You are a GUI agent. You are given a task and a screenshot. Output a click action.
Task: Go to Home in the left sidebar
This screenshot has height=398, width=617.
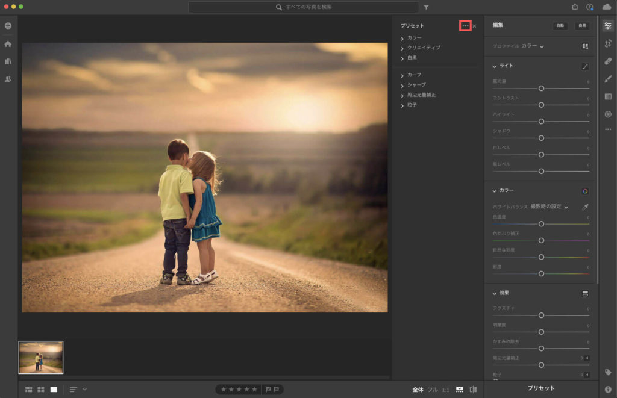(8, 44)
